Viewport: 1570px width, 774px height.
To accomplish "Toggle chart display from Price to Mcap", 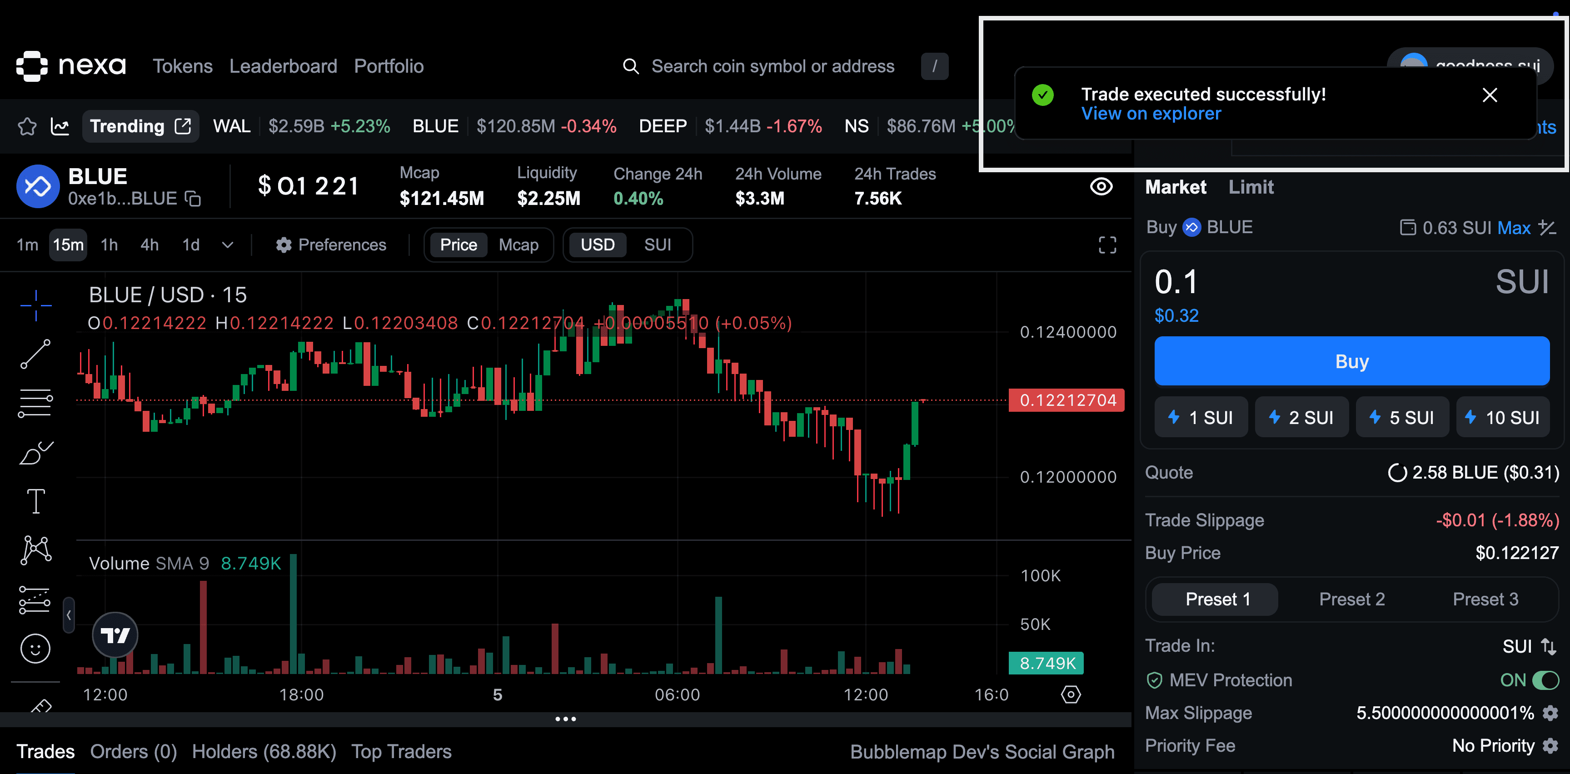I will [518, 245].
